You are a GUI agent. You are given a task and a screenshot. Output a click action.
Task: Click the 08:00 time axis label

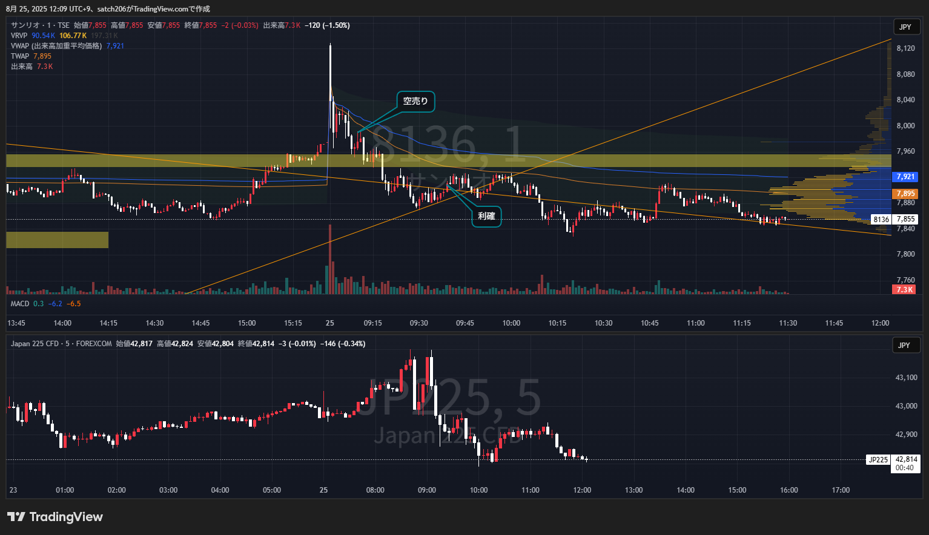click(375, 490)
